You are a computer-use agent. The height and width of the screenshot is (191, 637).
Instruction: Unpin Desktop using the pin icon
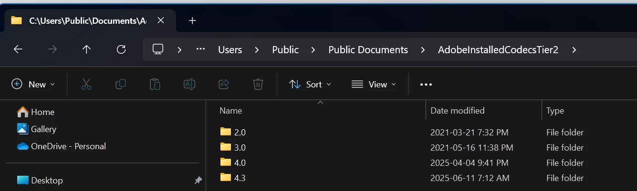pyautogui.click(x=198, y=181)
